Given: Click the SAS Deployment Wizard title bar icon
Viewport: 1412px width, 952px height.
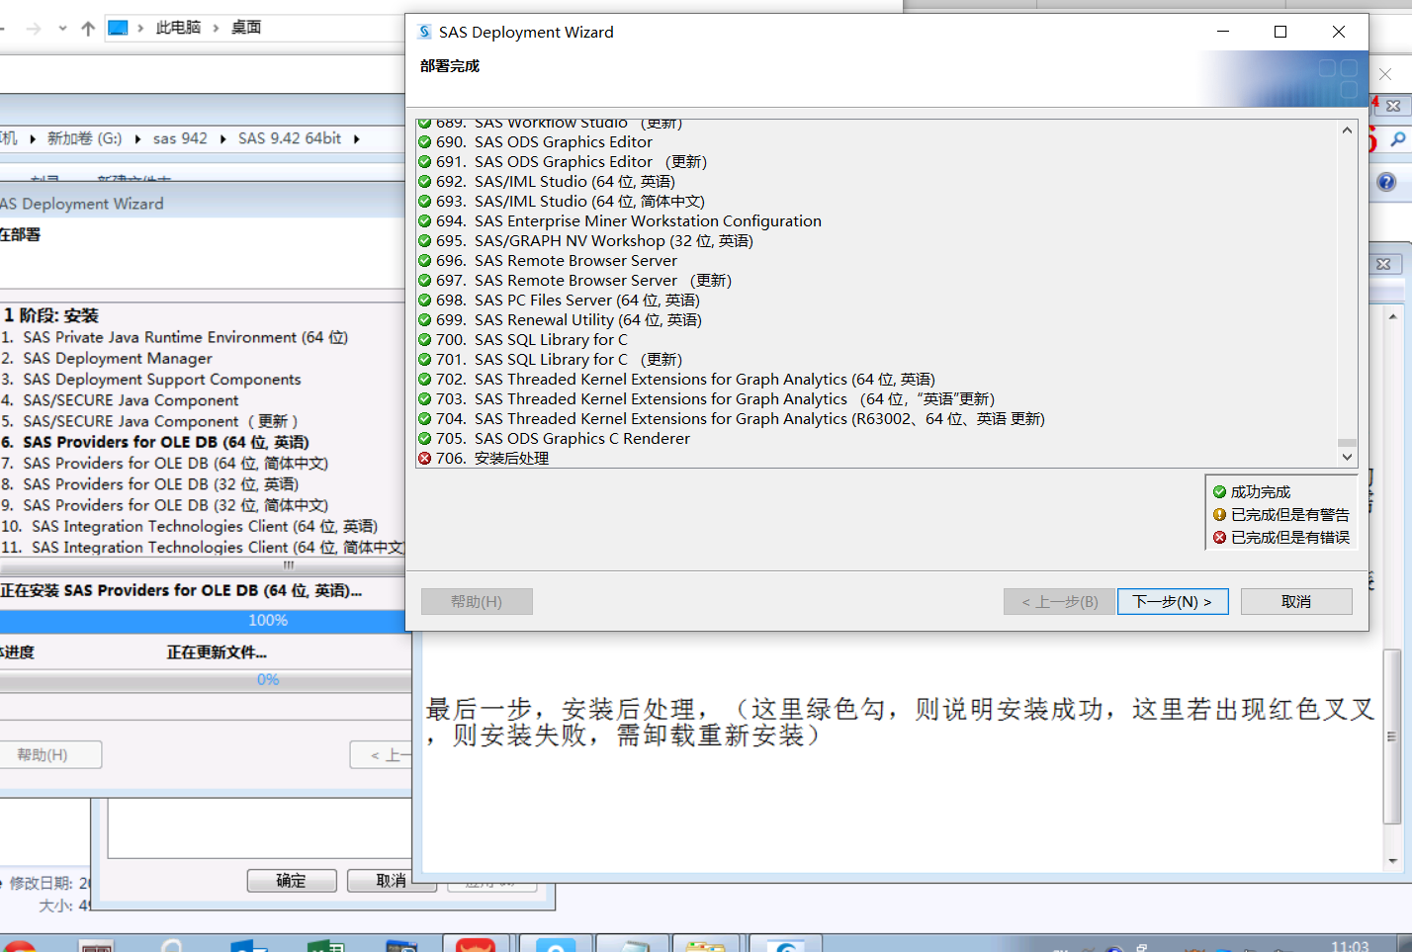Looking at the screenshot, I should click(x=424, y=32).
